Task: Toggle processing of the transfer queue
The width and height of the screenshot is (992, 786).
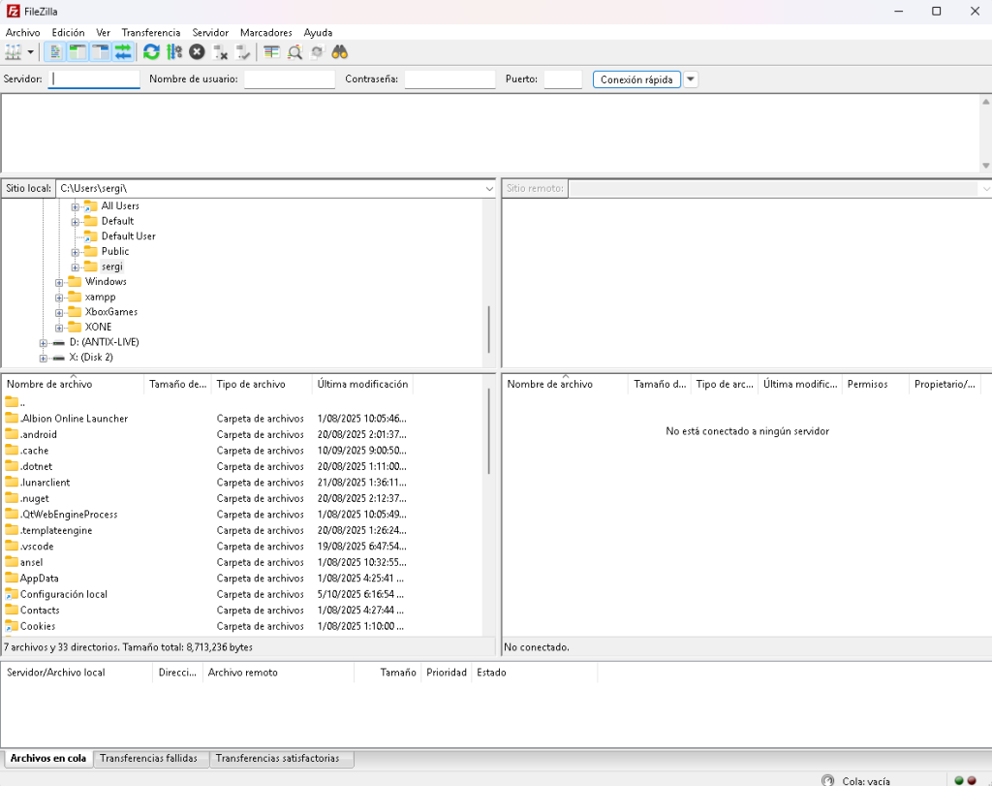Action: tap(174, 51)
